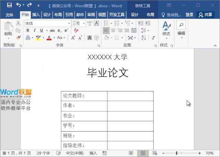This screenshot has height=157, width=220.
Task: Toggle show paragraph marks
Action: click(154, 38)
